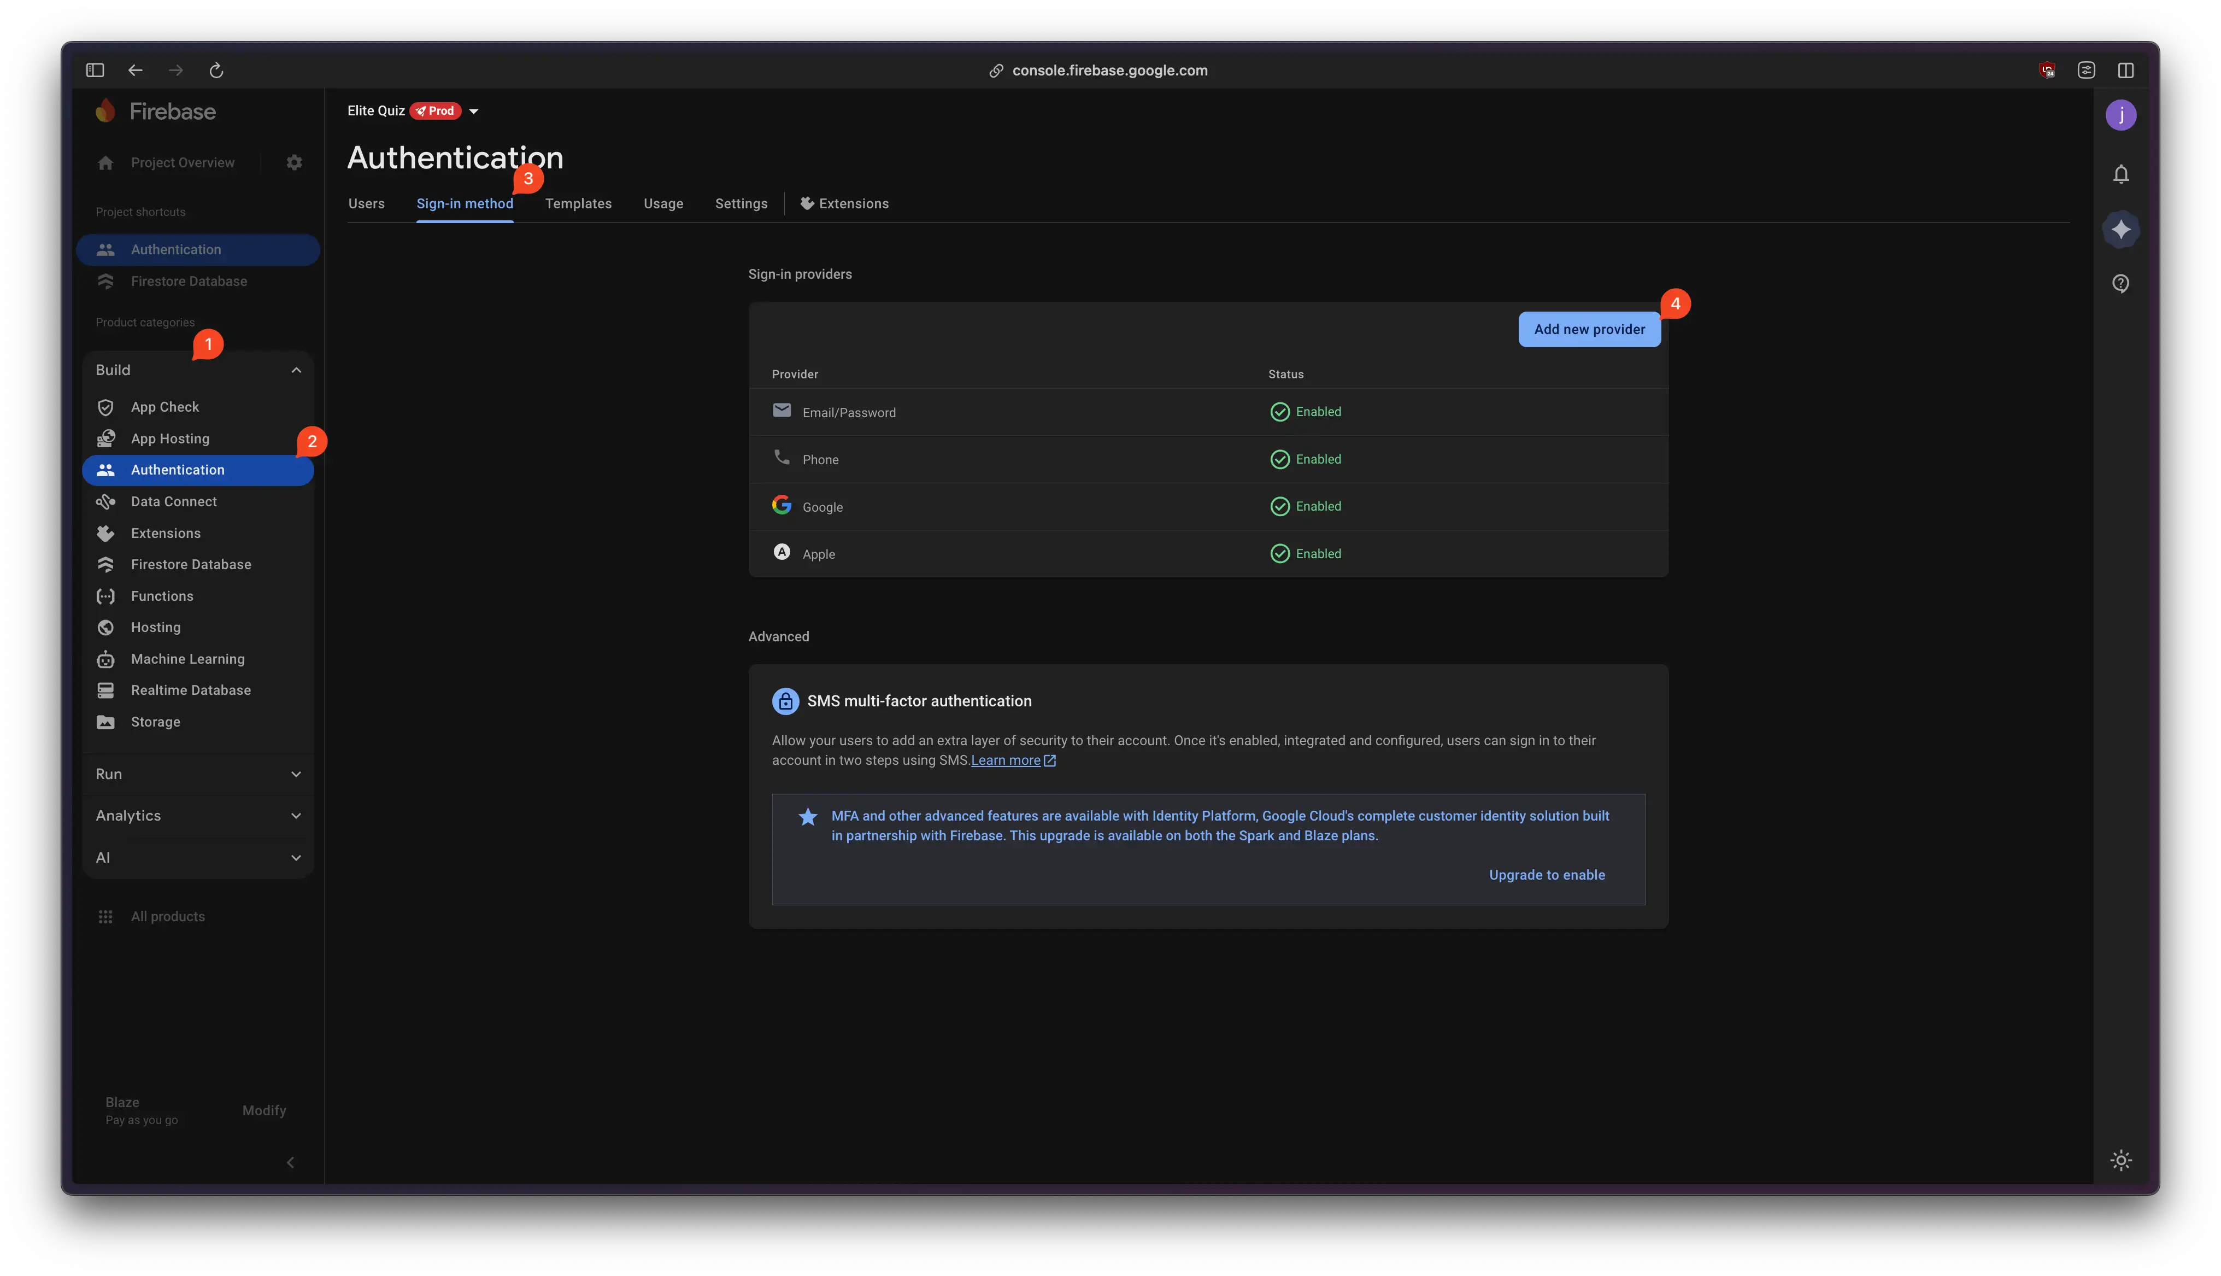Open the Templates tab
The image size is (2221, 1276).
coord(578,203)
